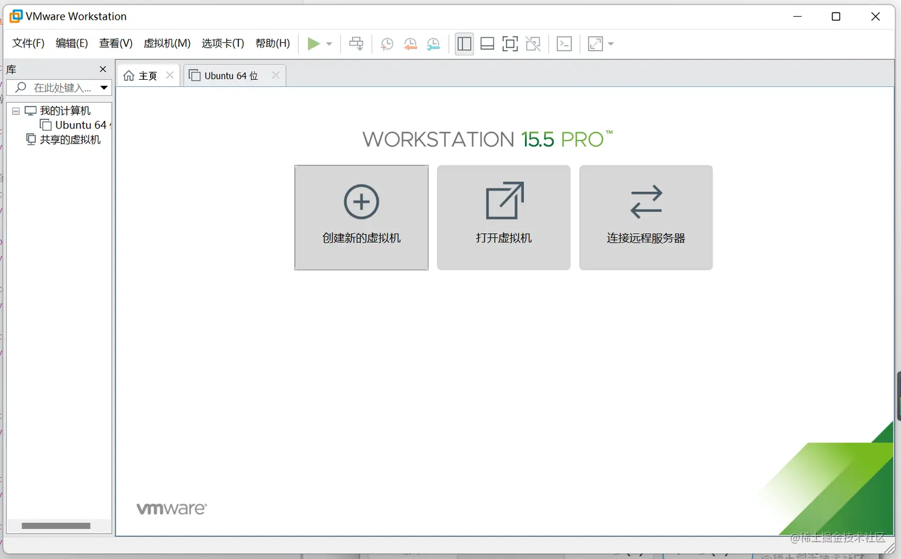Click the 连接远程服务器 tile

[x=646, y=217]
